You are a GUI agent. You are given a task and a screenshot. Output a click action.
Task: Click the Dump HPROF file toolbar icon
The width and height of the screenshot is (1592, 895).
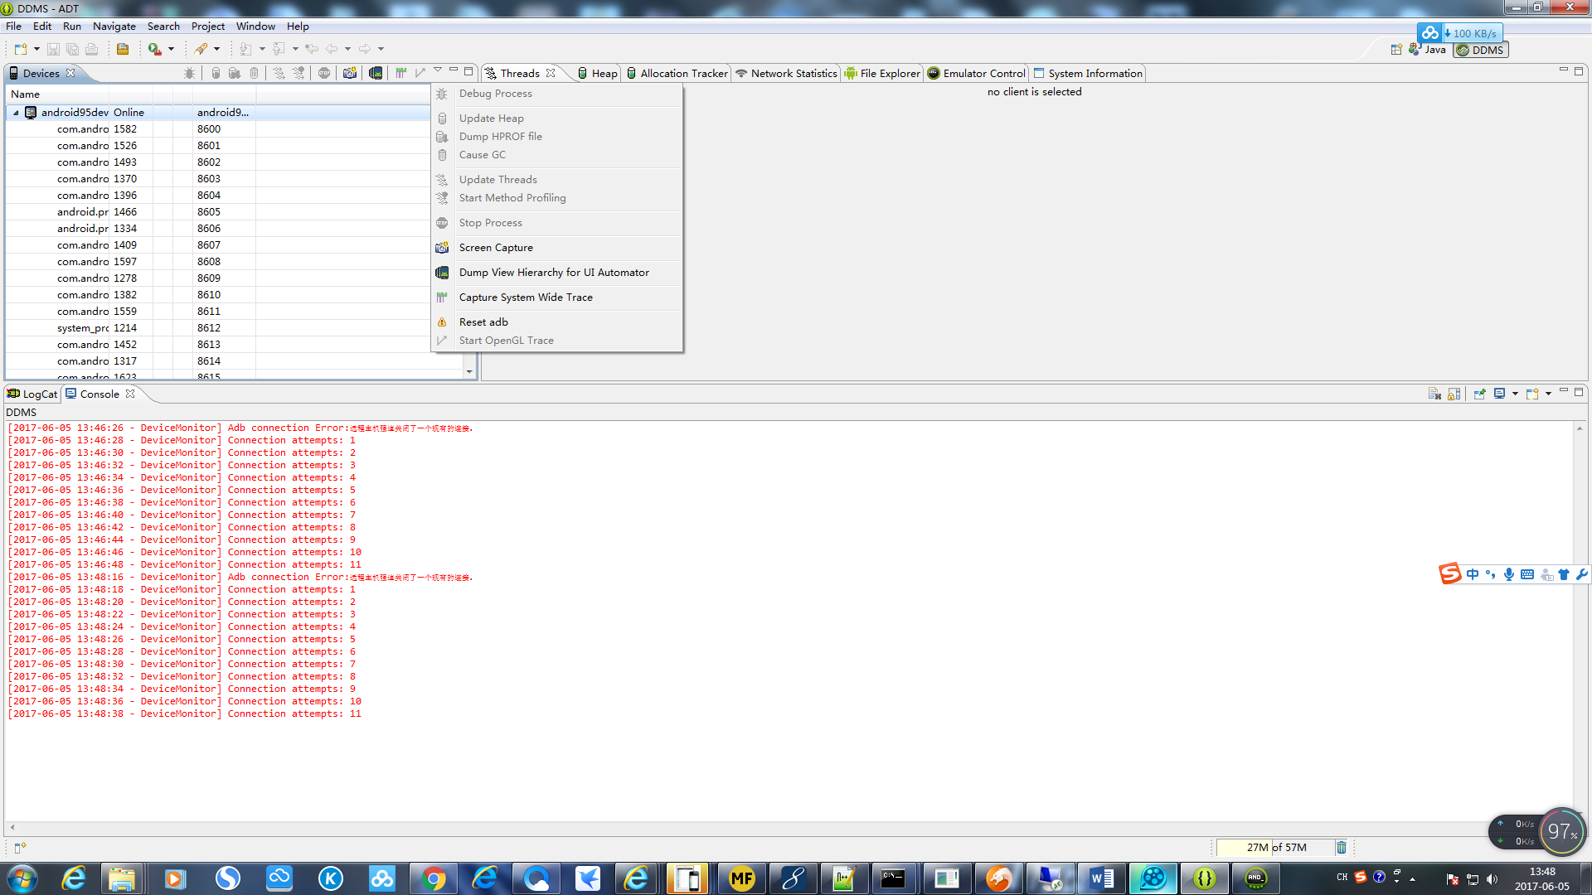235,74
